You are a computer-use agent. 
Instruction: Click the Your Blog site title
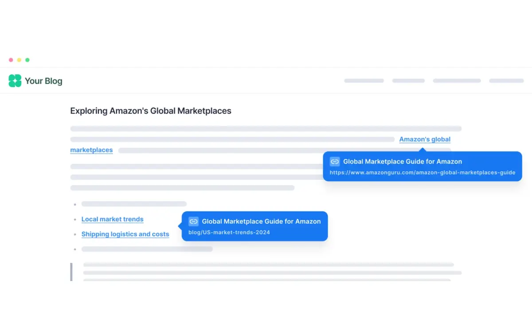pyautogui.click(x=43, y=81)
